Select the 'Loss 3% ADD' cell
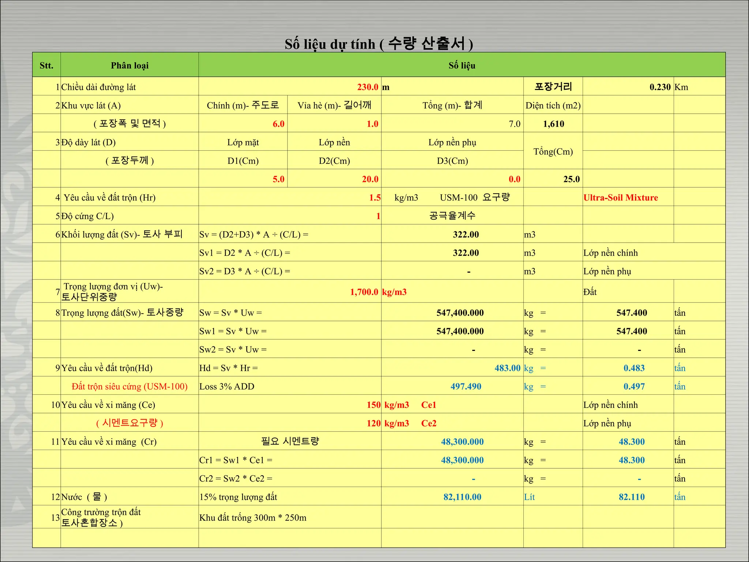Image resolution: width=749 pixels, height=562 pixels. coord(226,386)
